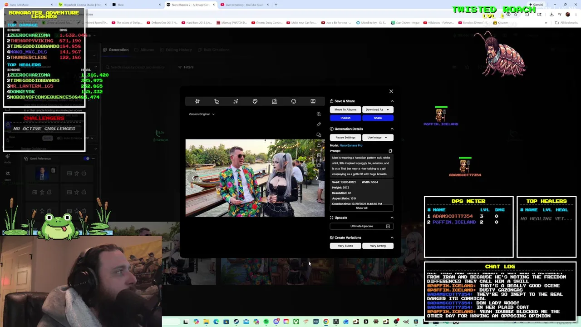Screen dimensions: 581x327
Task: Click the Move To Albums button
Action: (345, 109)
